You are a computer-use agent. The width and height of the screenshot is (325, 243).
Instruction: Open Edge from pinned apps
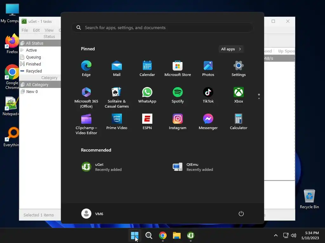tap(86, 68)
